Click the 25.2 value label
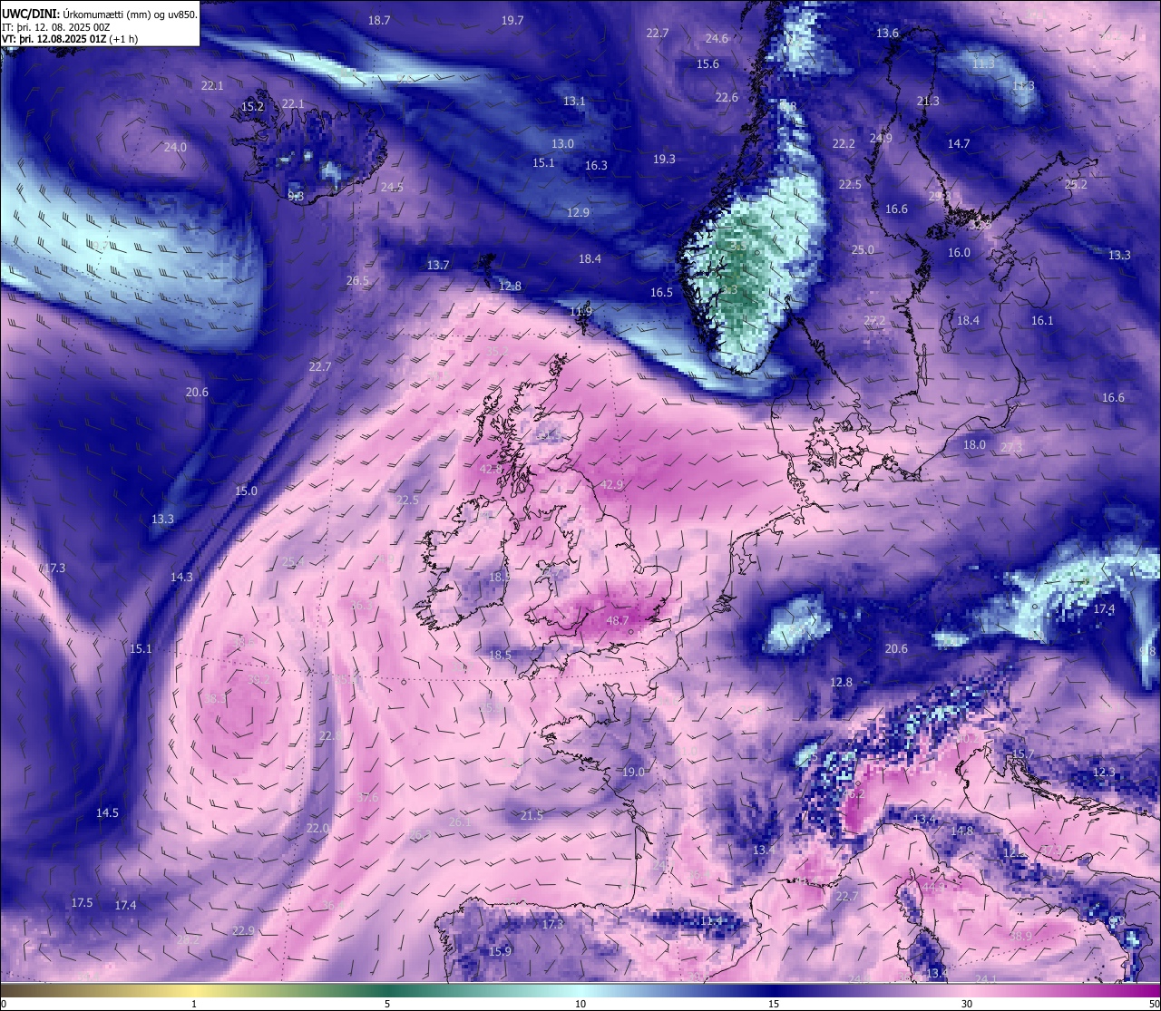 point(1076,184)
